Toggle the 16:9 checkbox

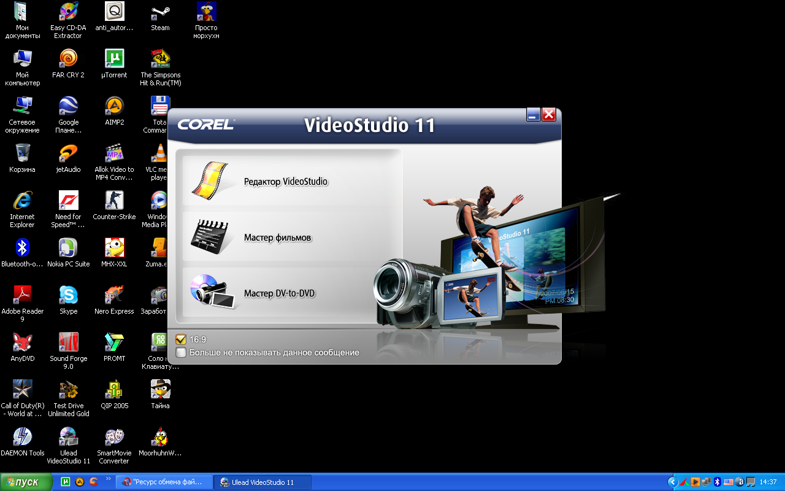(x=181, y=339)
